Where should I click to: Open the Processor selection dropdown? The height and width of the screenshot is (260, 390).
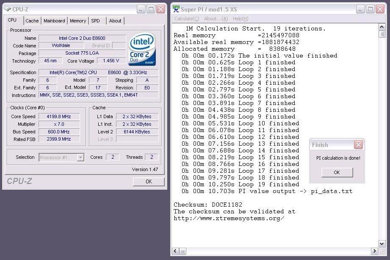click(x=80, y=157)
